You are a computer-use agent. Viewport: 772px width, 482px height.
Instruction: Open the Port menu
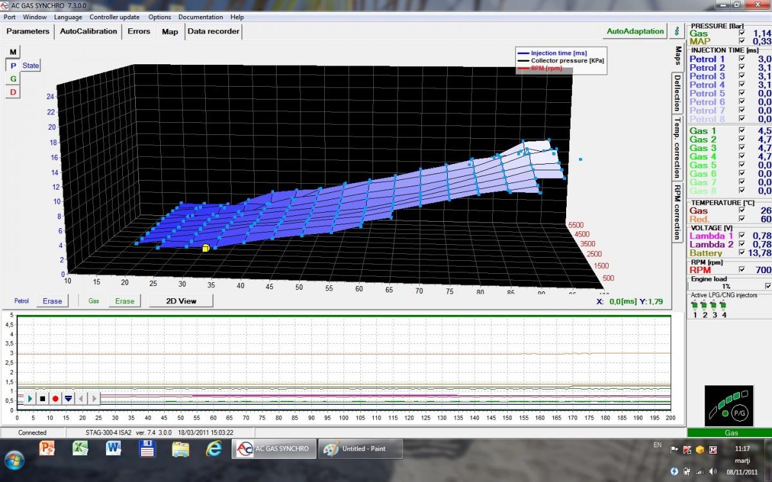pos(10,17)
